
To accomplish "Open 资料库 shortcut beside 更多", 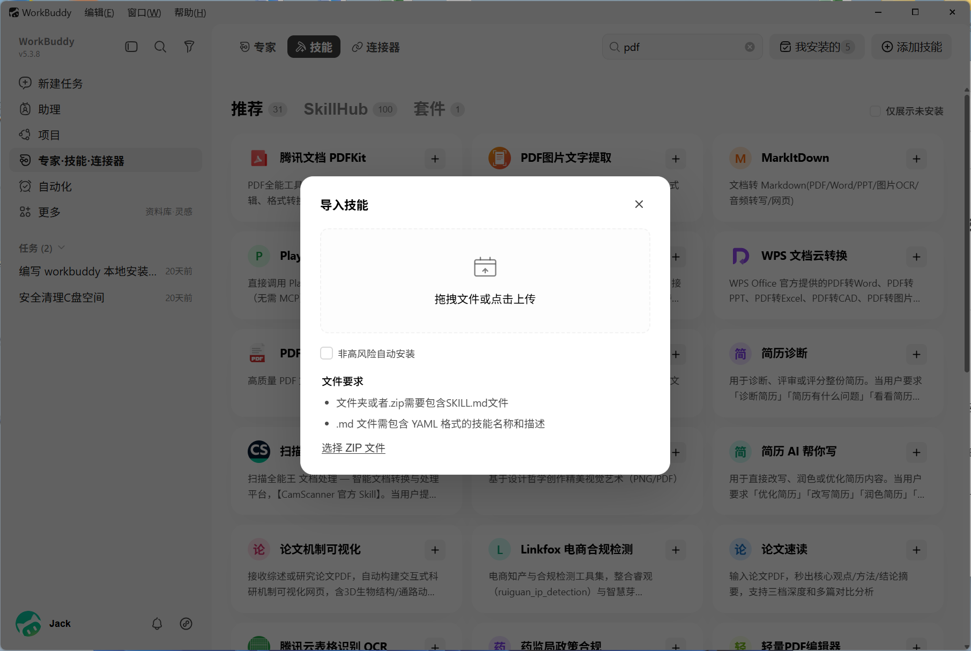I will [x=159, y=212].
